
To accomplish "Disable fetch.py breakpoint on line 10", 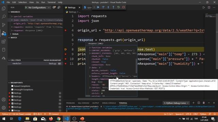I will pyautogui.click(x=12, y=103).
